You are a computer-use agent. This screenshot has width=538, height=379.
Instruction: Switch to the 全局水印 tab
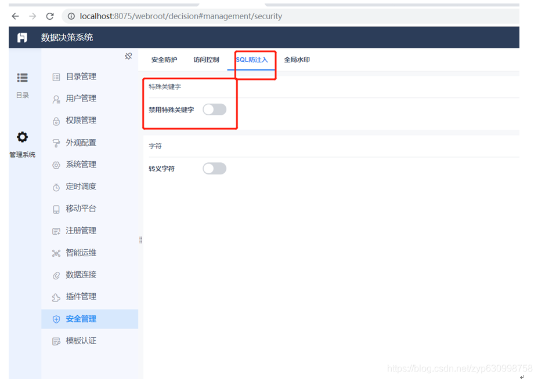pos(297,60)
